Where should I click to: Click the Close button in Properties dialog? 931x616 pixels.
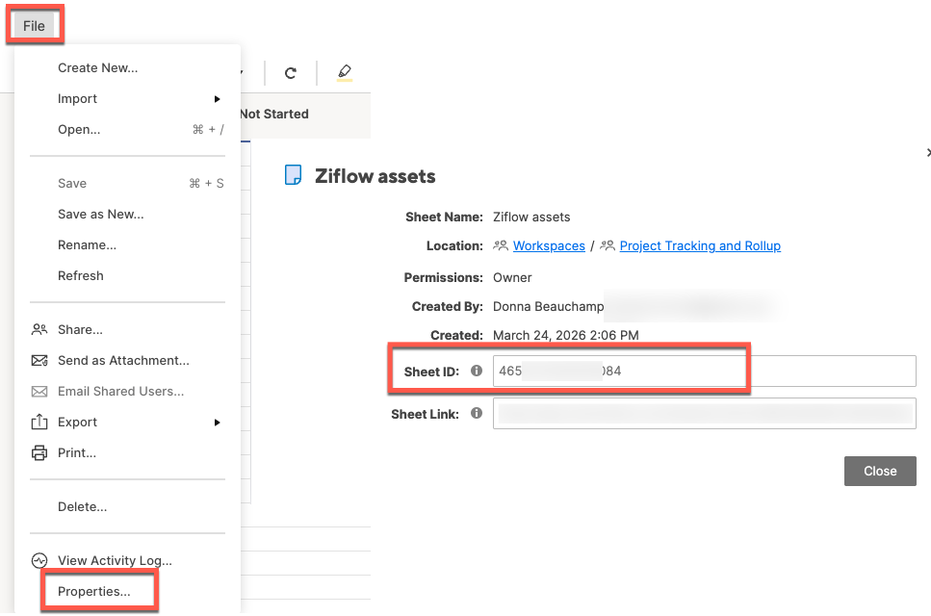[x=879, y=471]
